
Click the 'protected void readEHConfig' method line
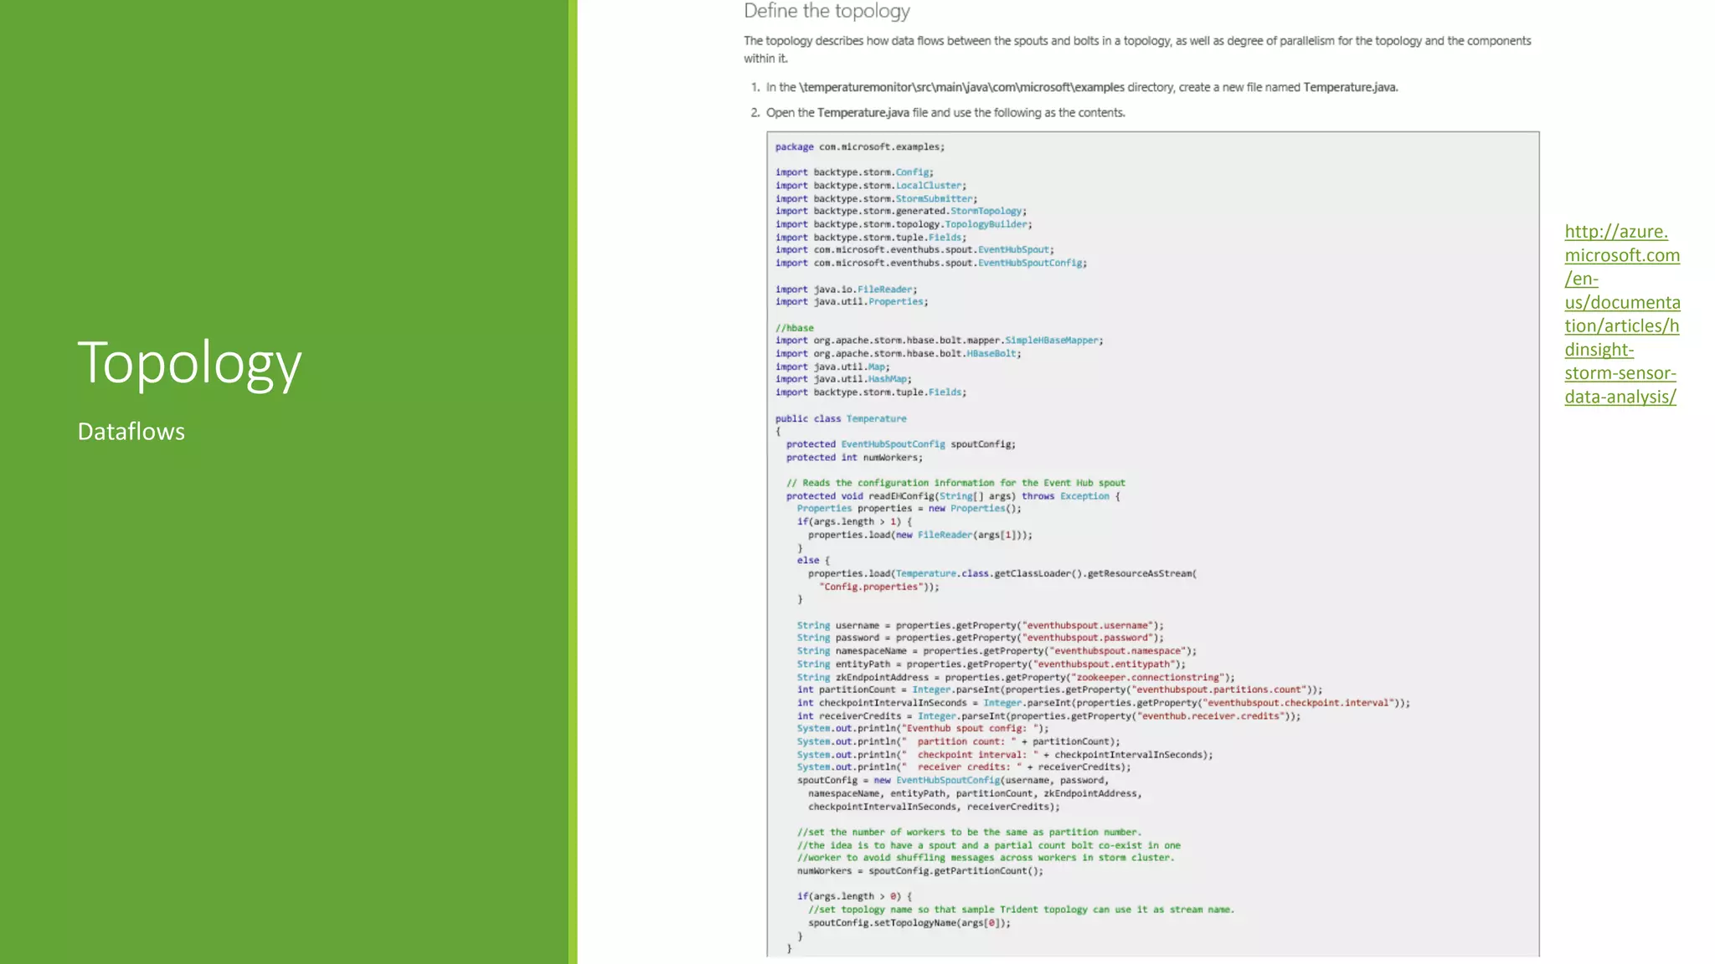(953, 495)
